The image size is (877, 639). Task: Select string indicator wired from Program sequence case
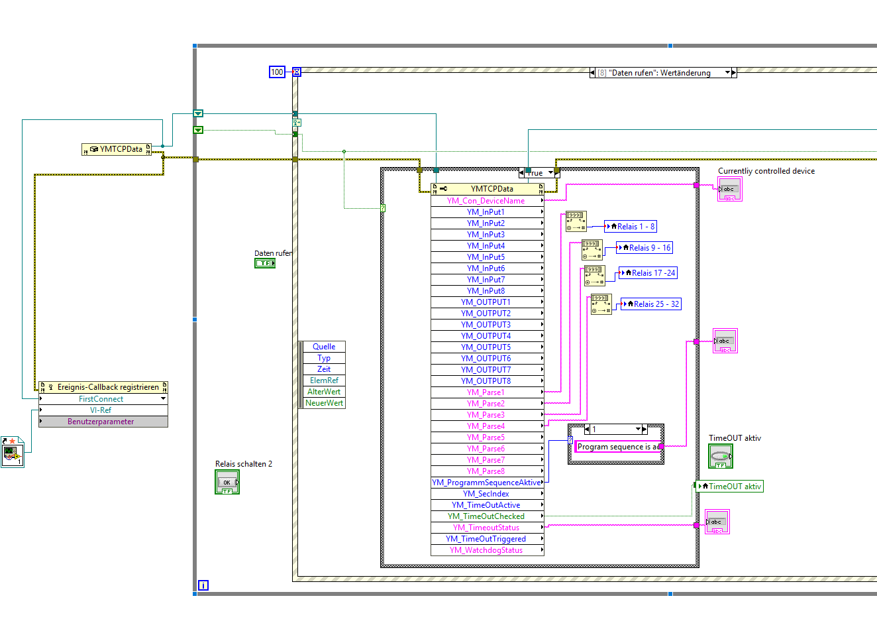(x=725, y=341)
